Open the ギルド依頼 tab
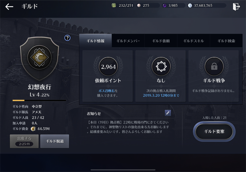This screenshot has height=172, width=246. pyautogui.click(x=161, y=41)
